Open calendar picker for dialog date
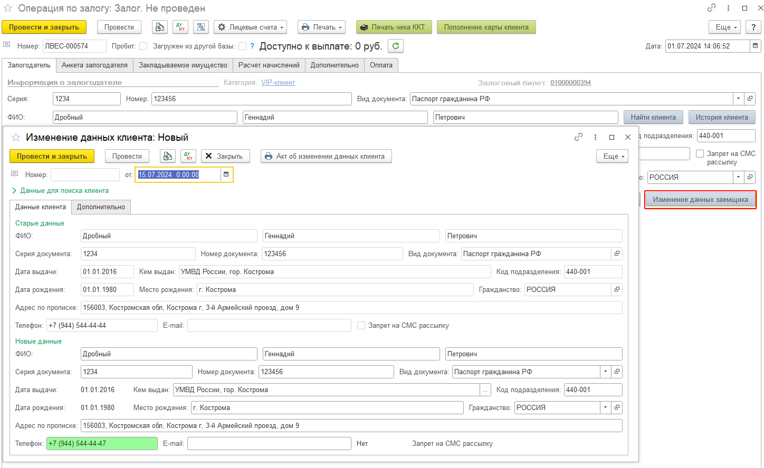The height and width of the screenshot is (468, 764). click(x=226, y=174)
